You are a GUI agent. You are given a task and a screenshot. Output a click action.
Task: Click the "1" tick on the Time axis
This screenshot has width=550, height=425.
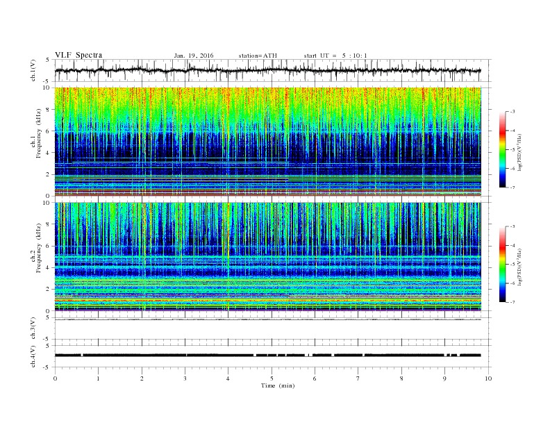(98, 378)
